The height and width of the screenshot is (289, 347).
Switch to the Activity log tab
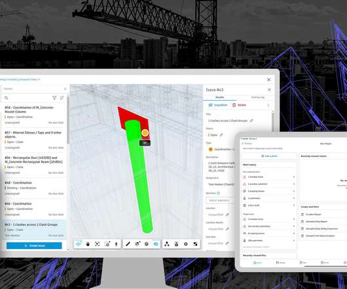click(257, 97)
